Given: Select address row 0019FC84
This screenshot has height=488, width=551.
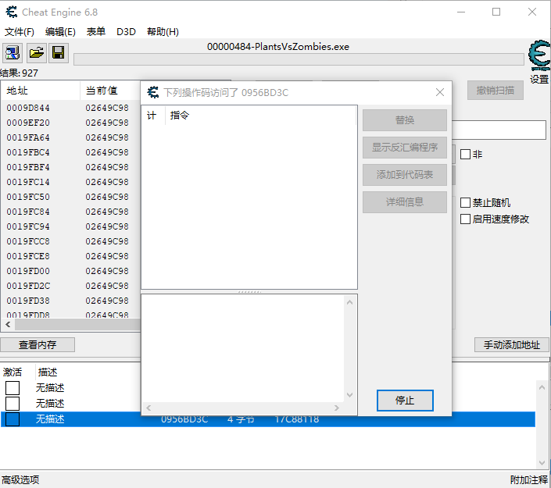Looking at the screenshot, I should click(70, 212).
